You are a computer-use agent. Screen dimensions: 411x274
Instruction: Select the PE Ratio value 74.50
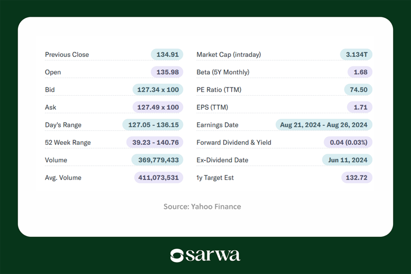click(x=358, y=89)
